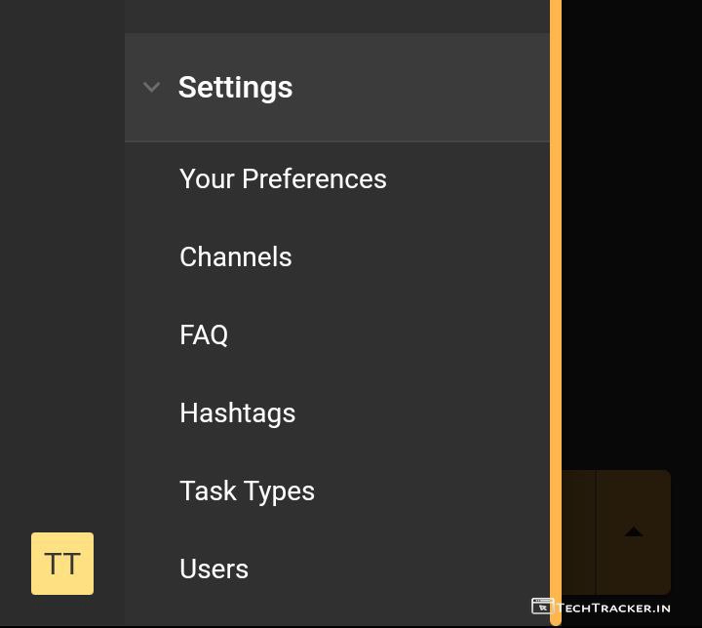Click the TechTracker browser-window logo icon
702x628 pixels.
tap(542, 607)
